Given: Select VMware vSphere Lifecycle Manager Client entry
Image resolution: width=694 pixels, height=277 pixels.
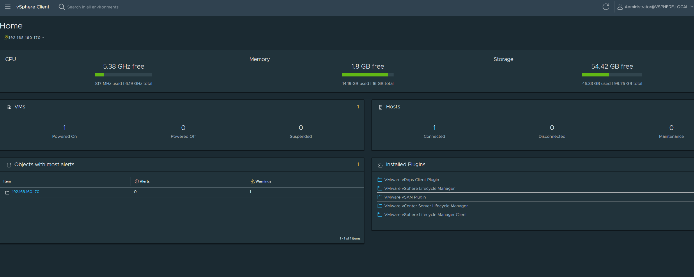Looking at the screenshot, I should (426, 215).
